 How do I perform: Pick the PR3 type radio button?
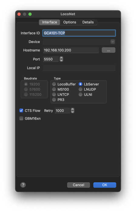54,100
